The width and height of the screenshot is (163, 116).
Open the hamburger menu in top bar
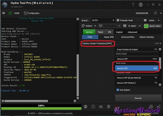click(x=4, y=13)
